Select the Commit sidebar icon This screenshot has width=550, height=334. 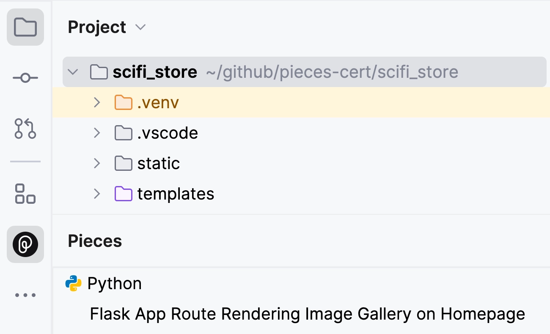click(25, 78)
